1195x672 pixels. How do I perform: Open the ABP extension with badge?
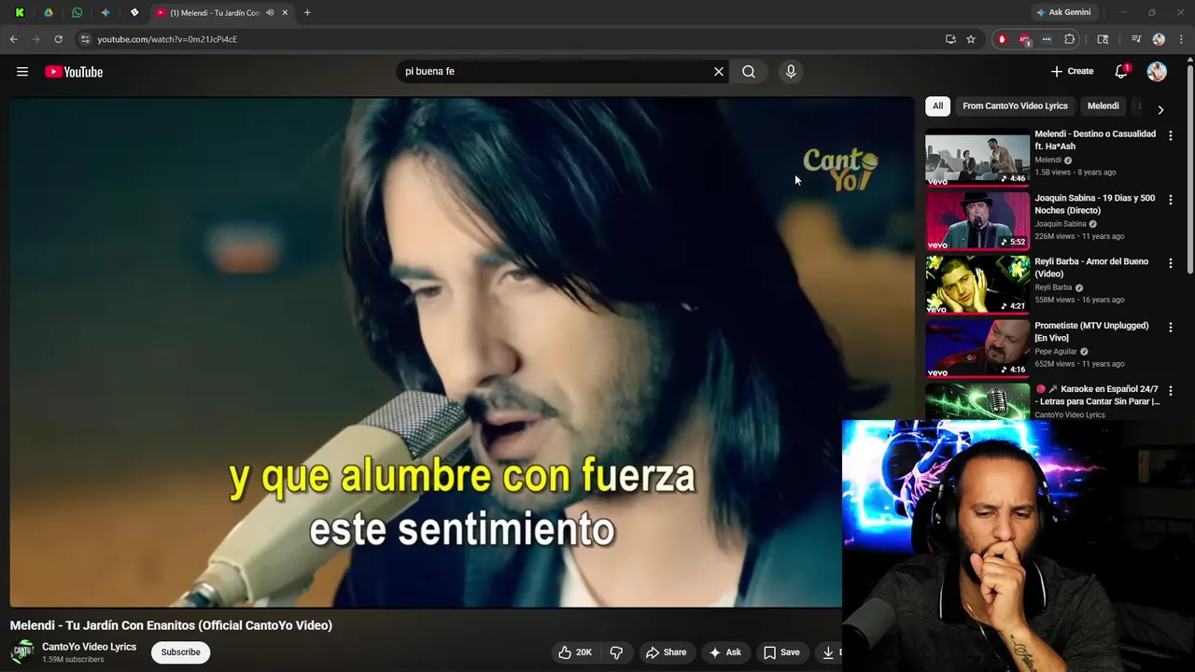coord(1024,39)
